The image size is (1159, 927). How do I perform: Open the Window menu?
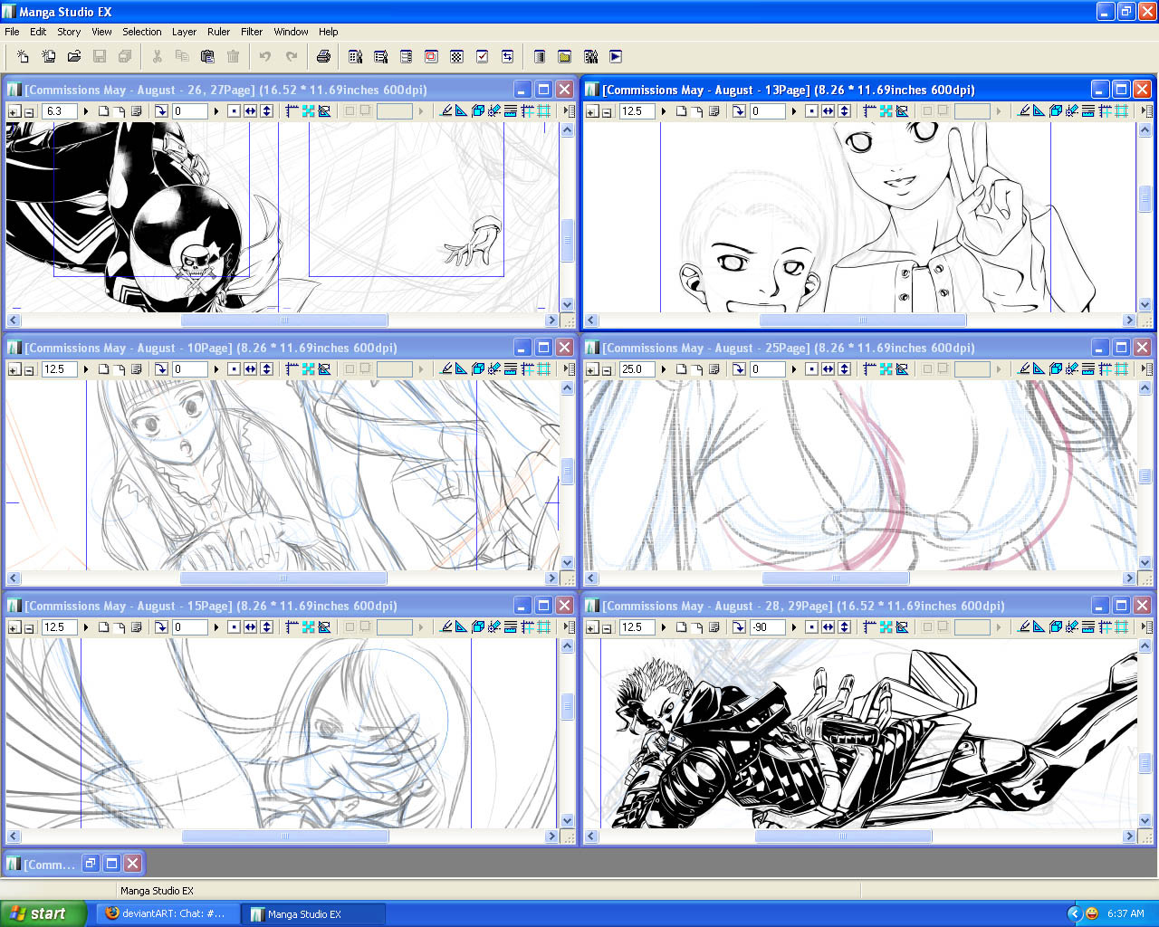click(291, 32)
